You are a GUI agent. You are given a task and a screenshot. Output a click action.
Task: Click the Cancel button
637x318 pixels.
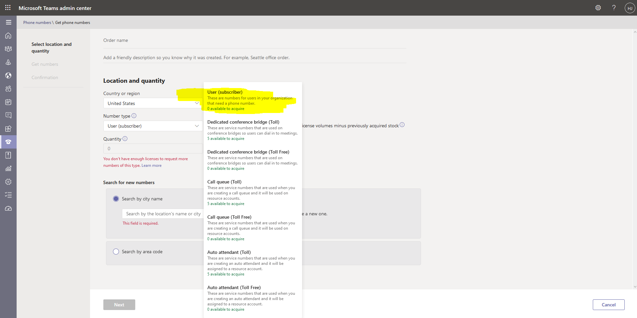point(608,305)
